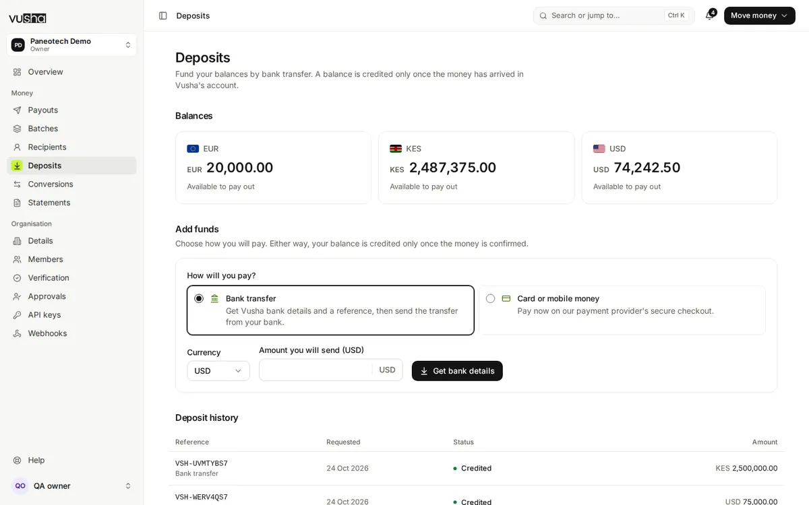Click the Help icon

[x=17, y=461]
